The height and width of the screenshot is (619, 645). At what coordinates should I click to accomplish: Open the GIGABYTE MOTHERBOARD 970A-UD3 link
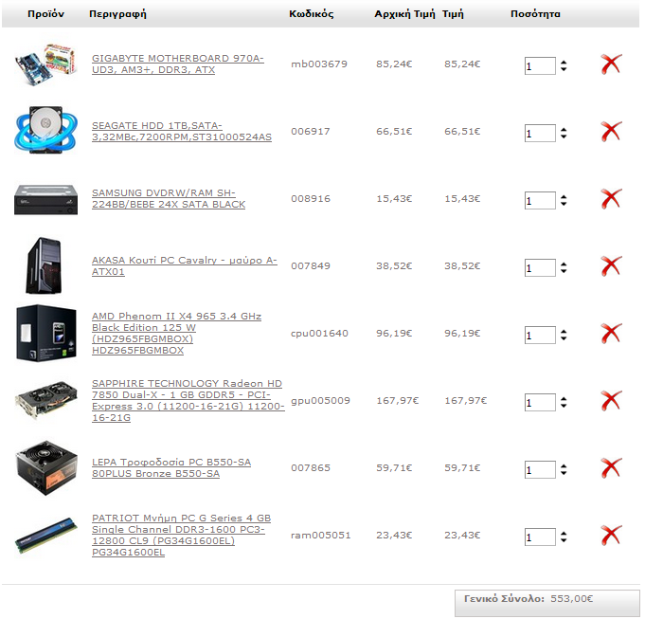[178, 64]
